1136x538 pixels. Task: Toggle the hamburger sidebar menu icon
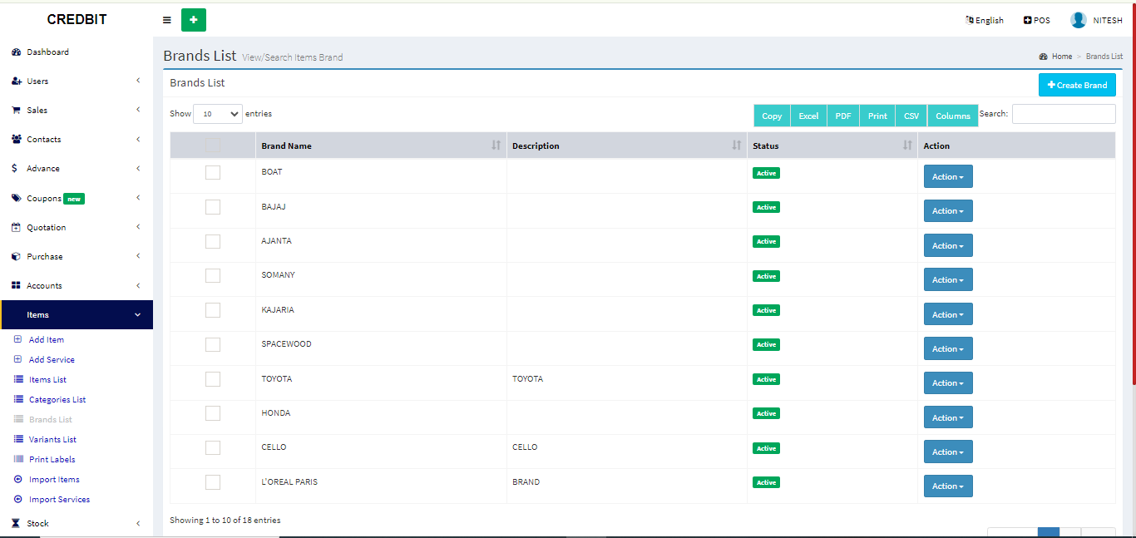(167, 20)
